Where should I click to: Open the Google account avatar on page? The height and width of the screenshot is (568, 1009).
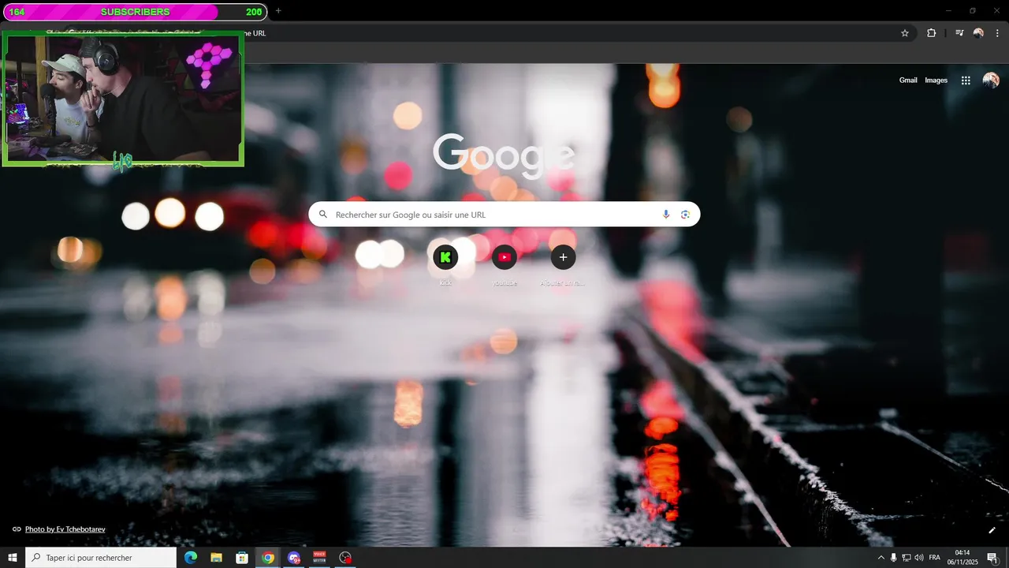tap(991, 80)
